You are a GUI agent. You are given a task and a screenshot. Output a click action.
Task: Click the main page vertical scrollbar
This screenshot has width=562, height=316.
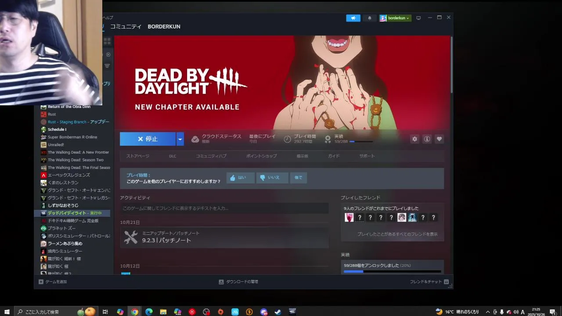452,65
